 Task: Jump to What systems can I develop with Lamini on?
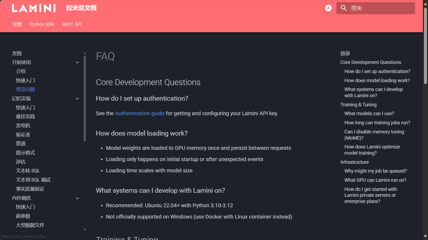[x=374, y=92]
